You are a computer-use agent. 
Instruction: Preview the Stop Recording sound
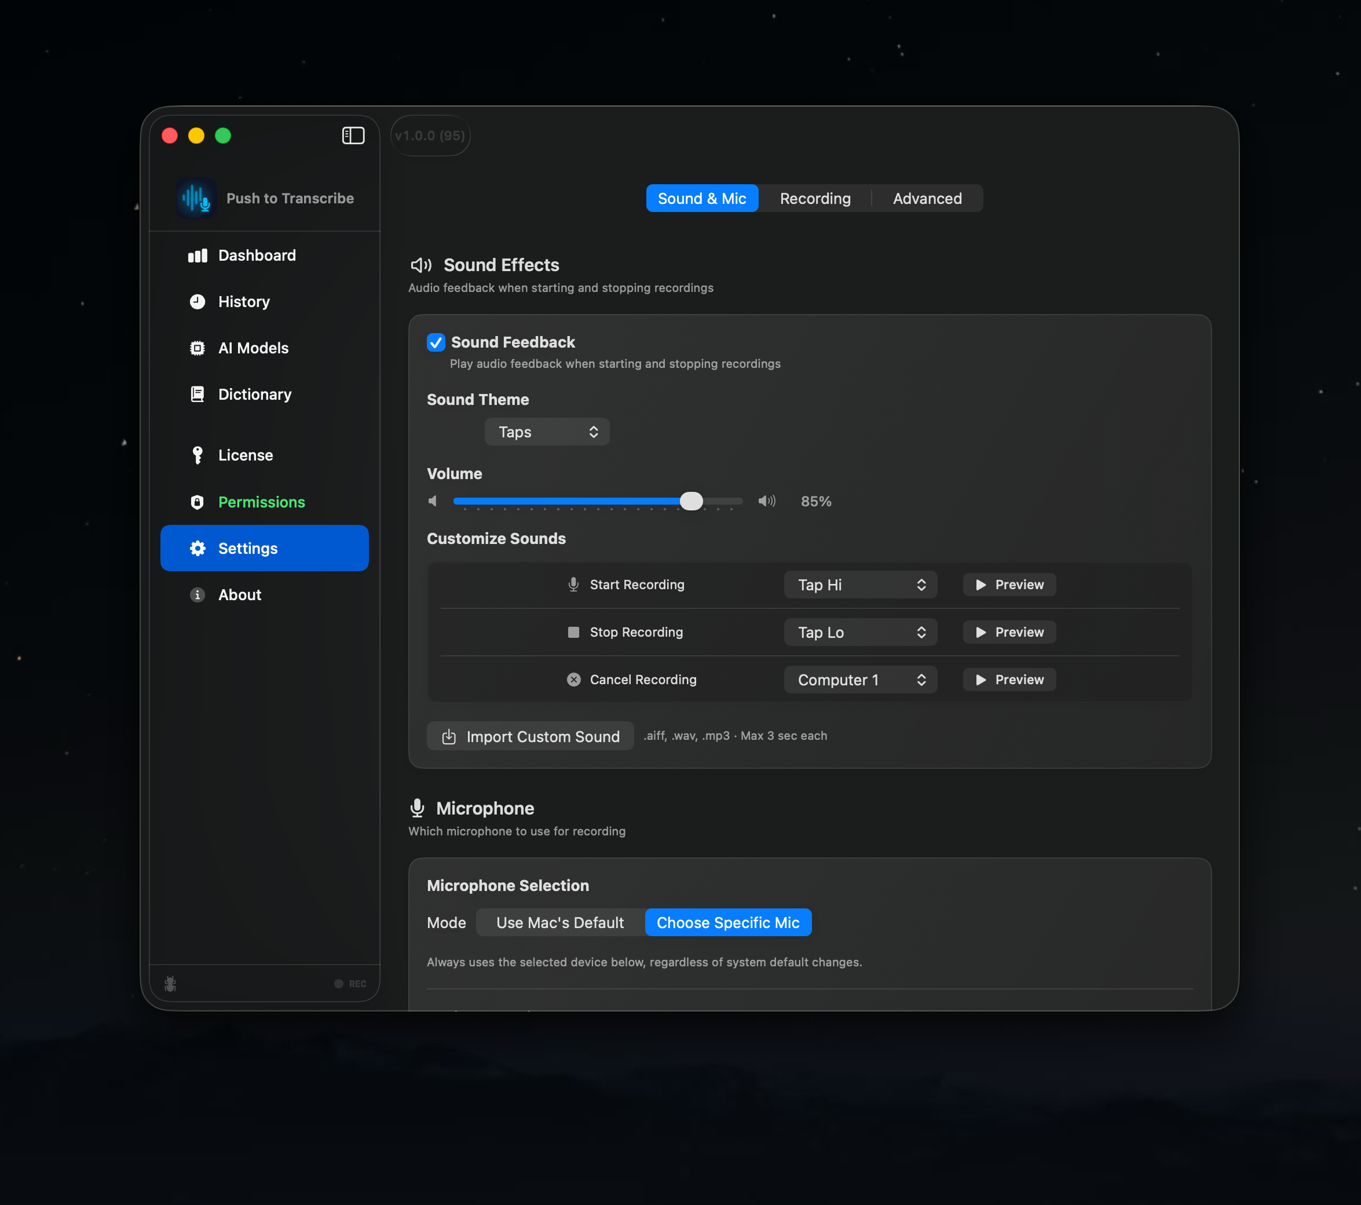1009,632
